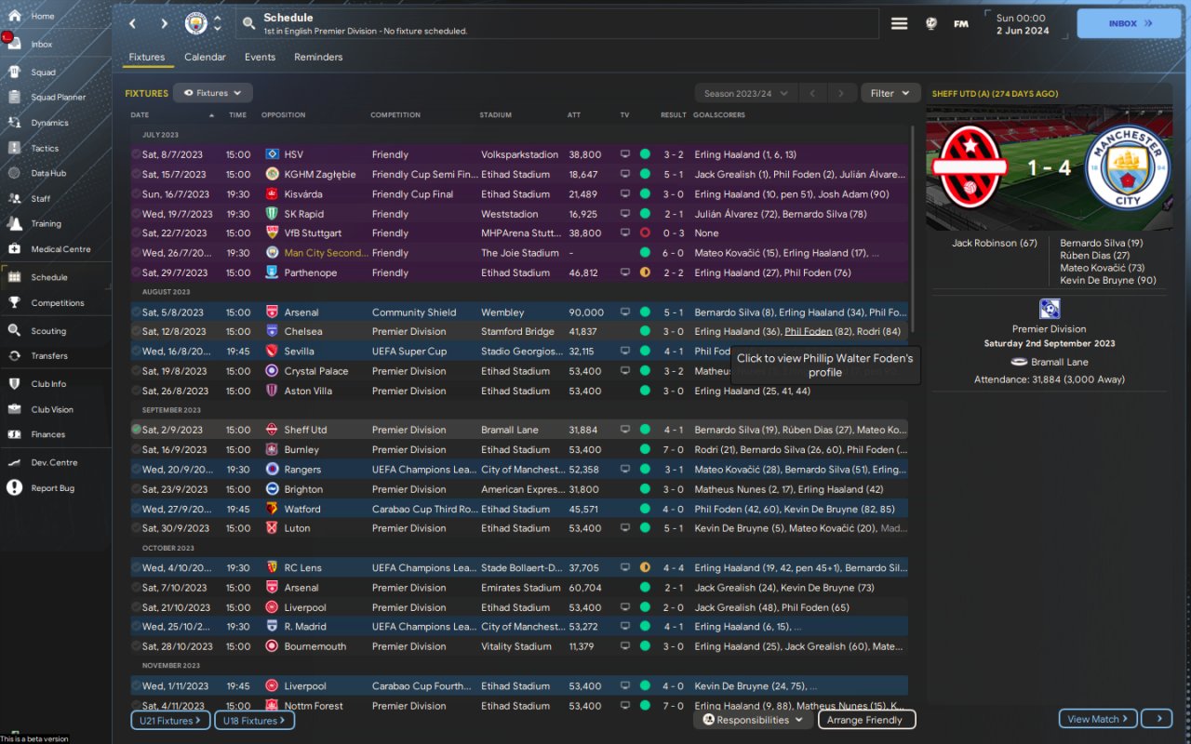The height and width of the screenshot is (744, 1191).
Task: Click the FM logo button
Action: pyautogui.click(x=961, y=23)
